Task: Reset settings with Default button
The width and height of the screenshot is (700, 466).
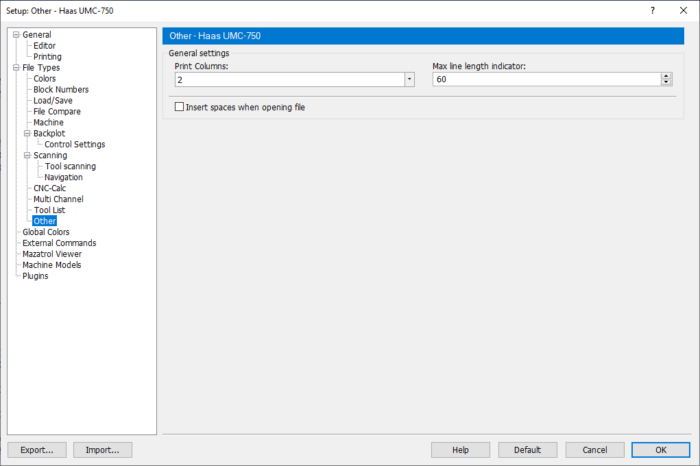Action: click(528, 450)
